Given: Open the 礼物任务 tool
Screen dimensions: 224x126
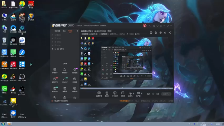Looking at the screenshot, I should 55,89.
